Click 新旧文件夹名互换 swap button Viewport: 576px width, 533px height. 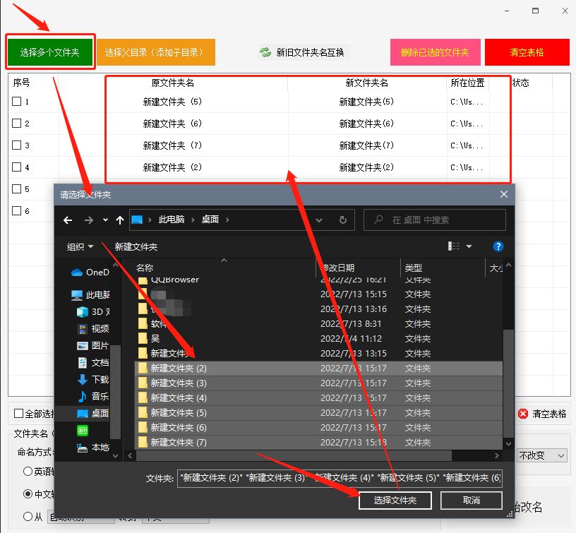click(x=303, y=52)
